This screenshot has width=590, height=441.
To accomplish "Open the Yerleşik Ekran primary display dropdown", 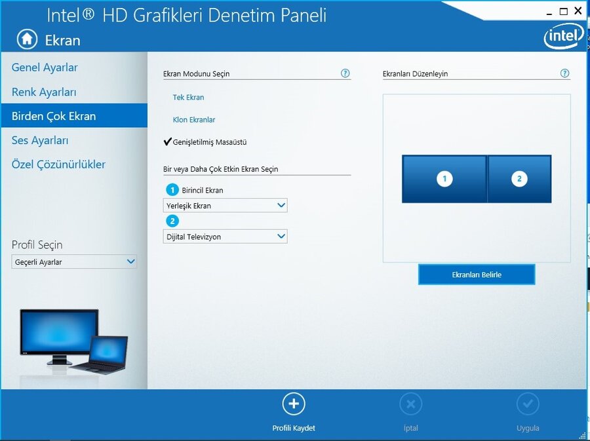I will click(x=225, y=205).
